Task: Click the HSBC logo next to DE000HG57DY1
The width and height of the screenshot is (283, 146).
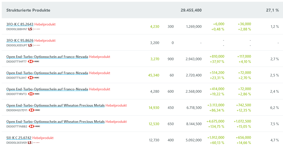Action: click(34, 110)
